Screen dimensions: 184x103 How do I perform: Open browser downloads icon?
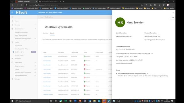159,5
